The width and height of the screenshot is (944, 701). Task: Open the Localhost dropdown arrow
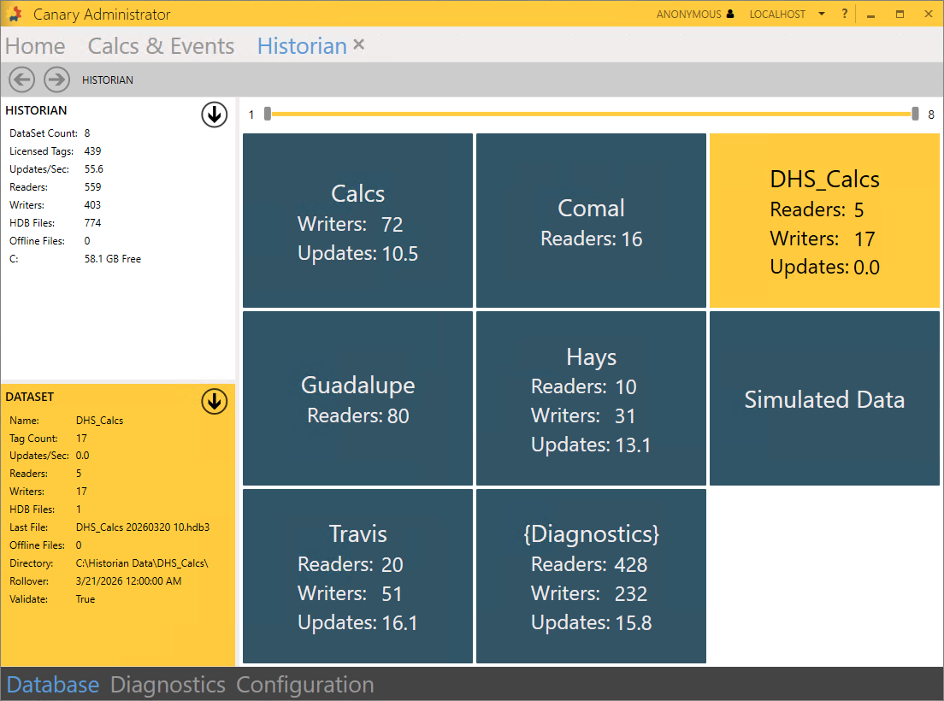point(822,14)
